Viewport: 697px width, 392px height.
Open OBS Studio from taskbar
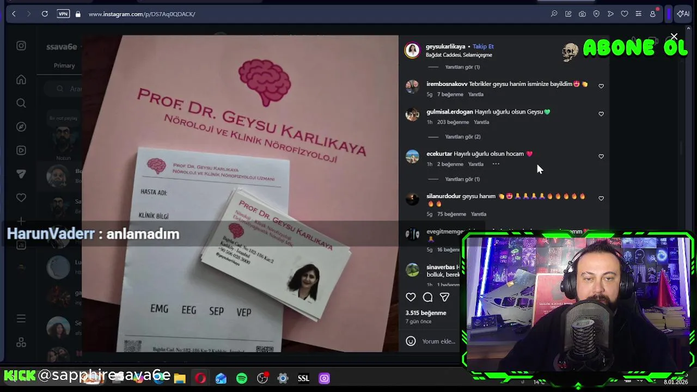(262, 378)
